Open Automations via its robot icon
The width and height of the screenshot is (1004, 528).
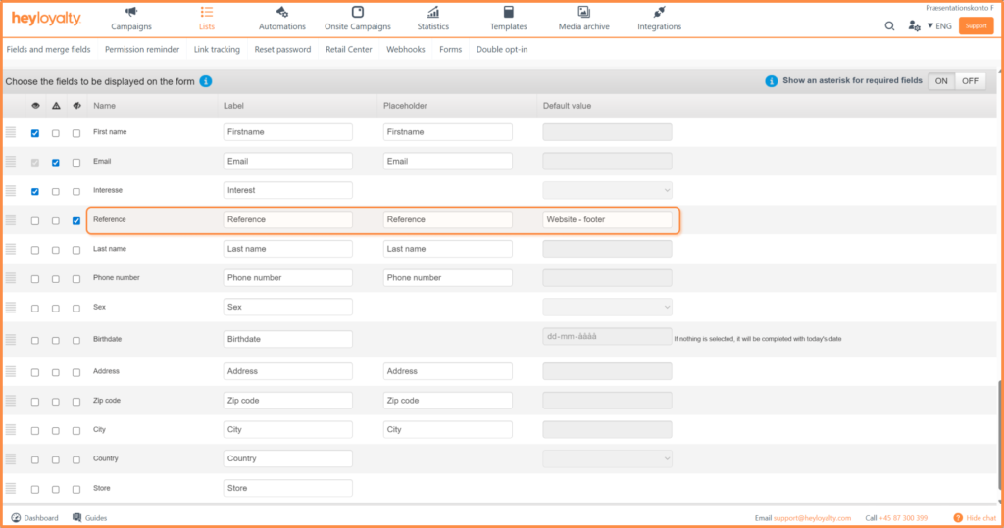coord(282,12)
